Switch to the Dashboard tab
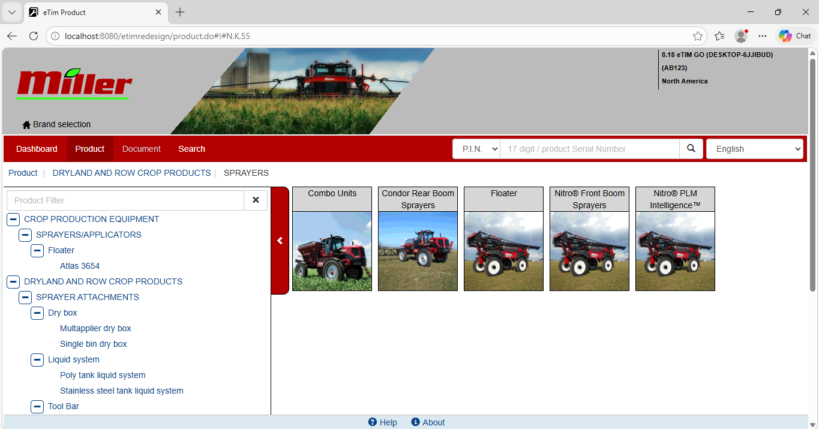Viewport: 819px width, 429px height. pyautogui.click(x=37, y=149)
